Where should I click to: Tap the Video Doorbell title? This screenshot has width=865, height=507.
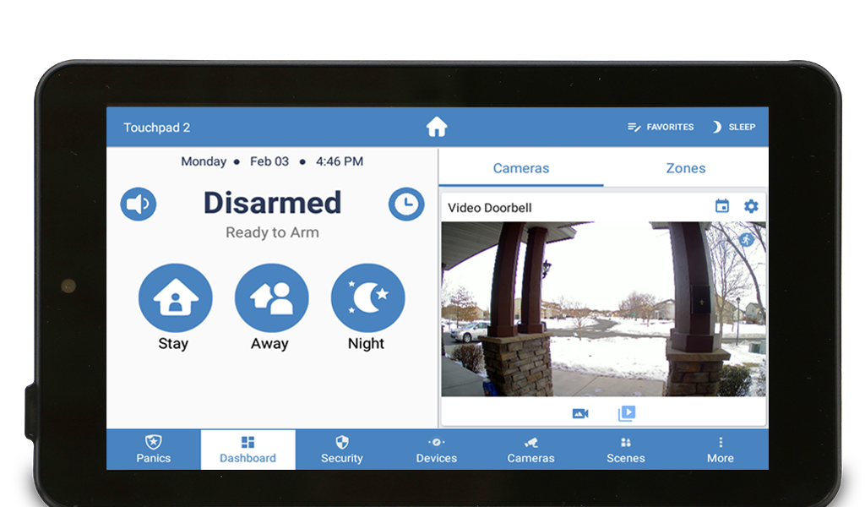pos(490,207)
